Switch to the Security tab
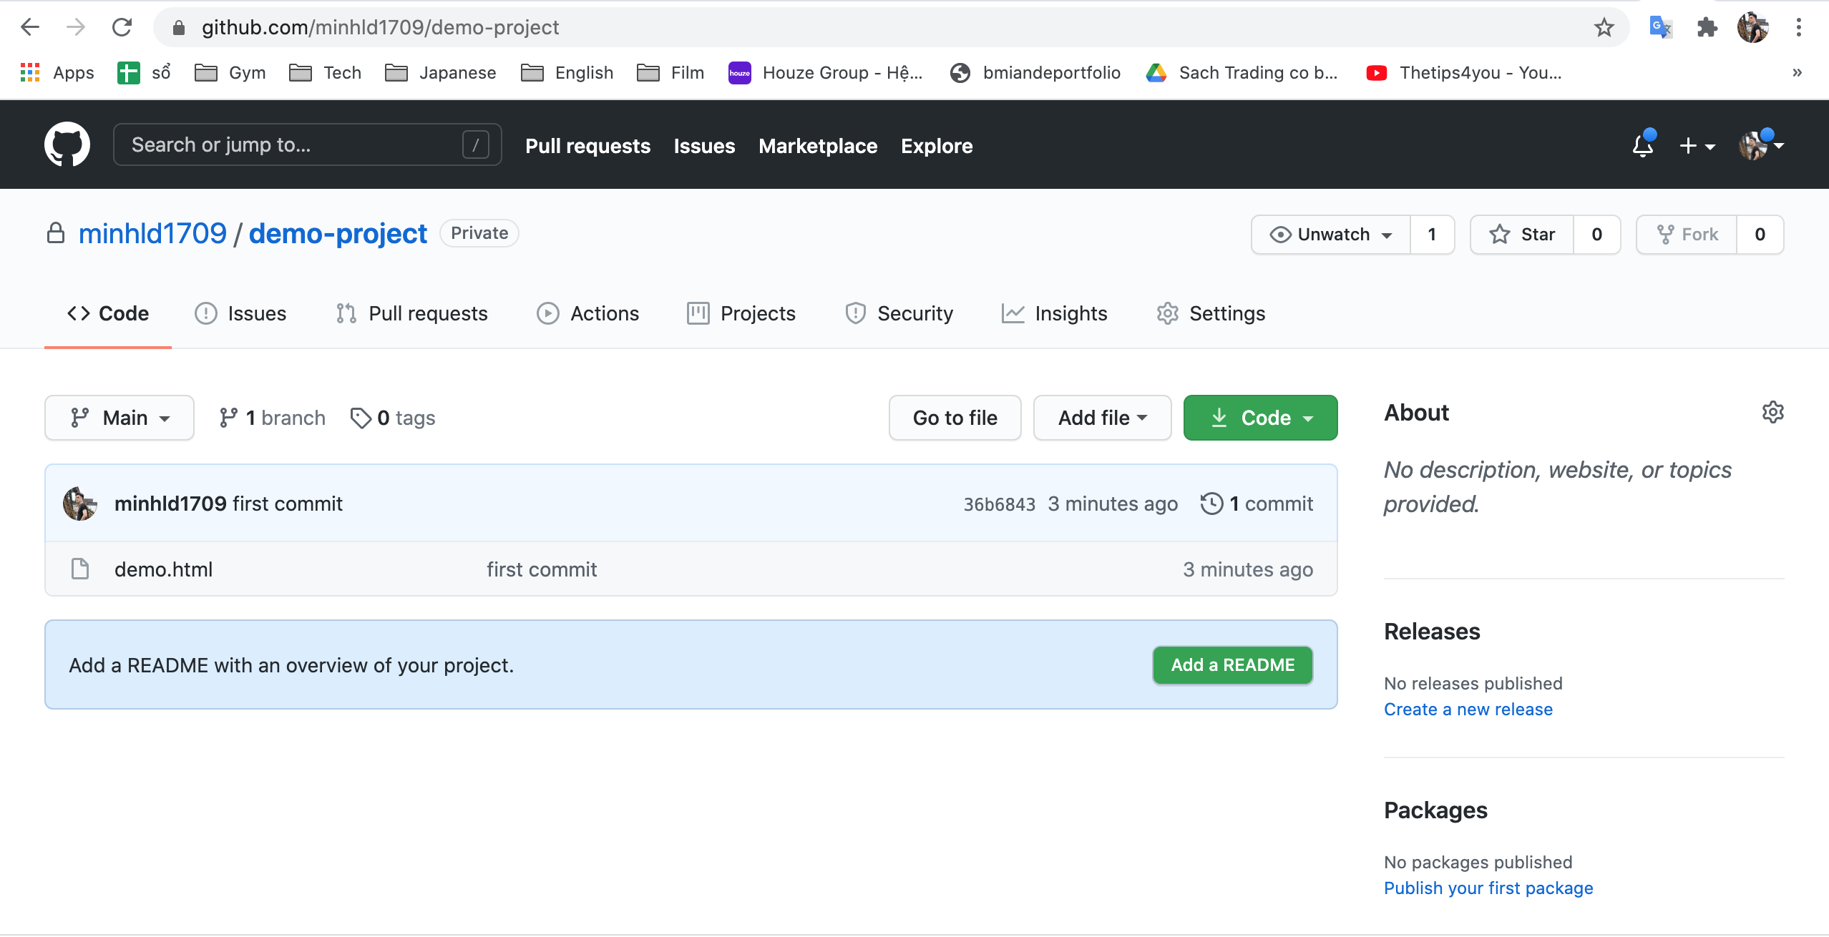1829x937 pixels. tap(899, 313)
